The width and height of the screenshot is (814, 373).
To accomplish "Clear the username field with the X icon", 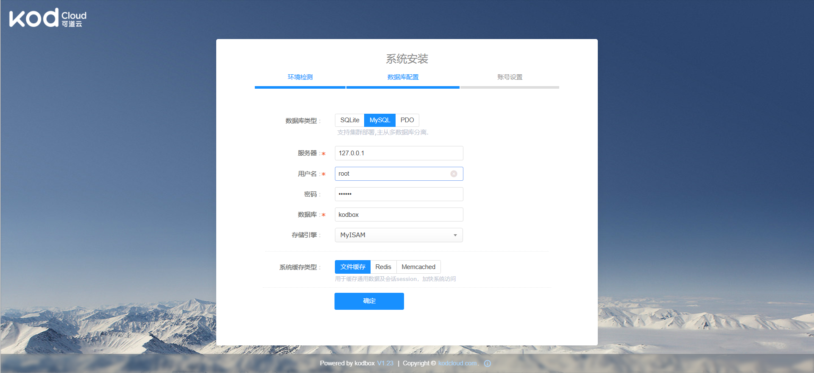I will [x=454, y=174].
